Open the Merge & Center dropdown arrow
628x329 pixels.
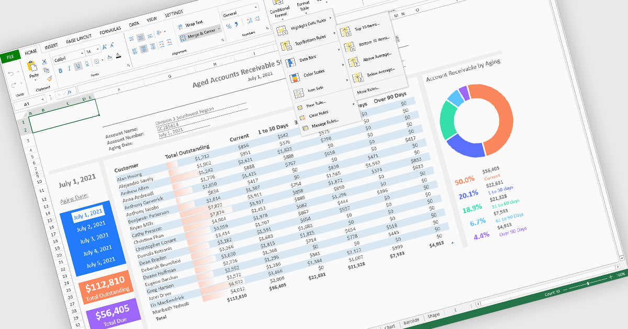[x=220, y=28]
